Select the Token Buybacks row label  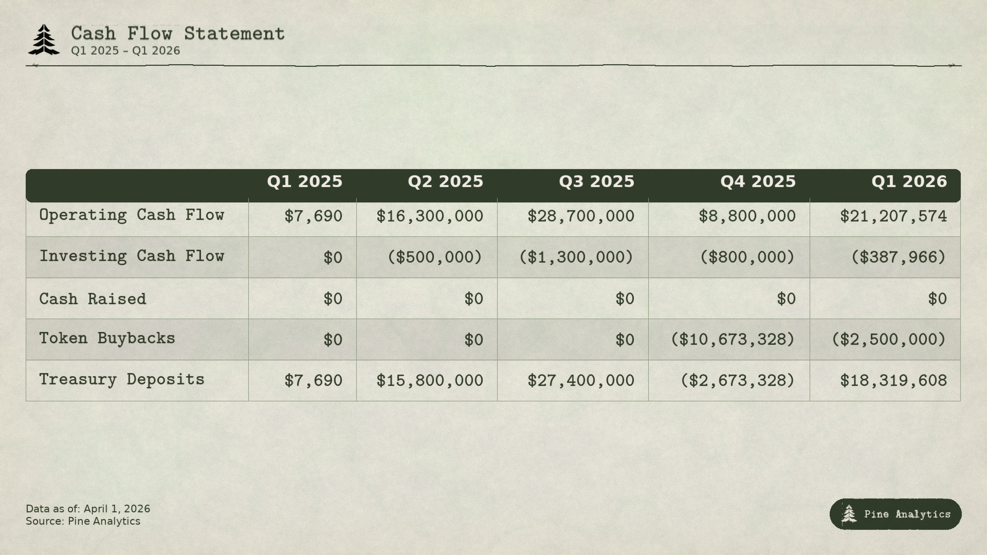pos(107,338)
